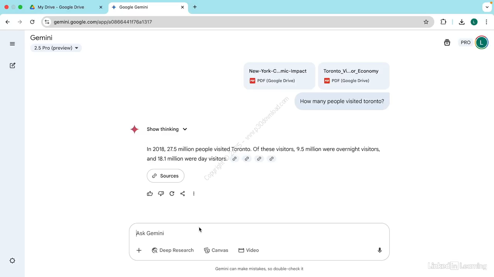Open Settings gear in the sidebar

click(x=12, y=260)
